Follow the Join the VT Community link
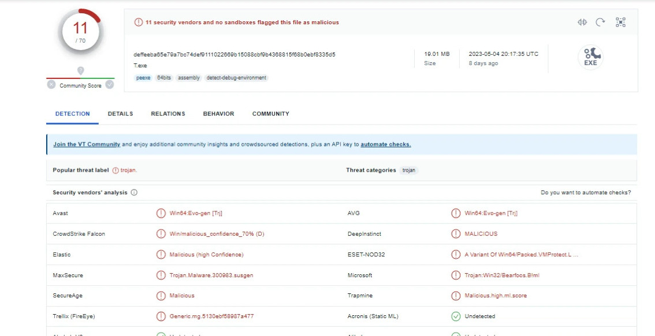 (87, 144)
